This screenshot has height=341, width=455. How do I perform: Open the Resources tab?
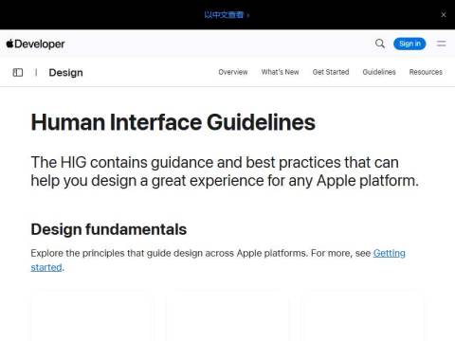[x=426, y=72]
